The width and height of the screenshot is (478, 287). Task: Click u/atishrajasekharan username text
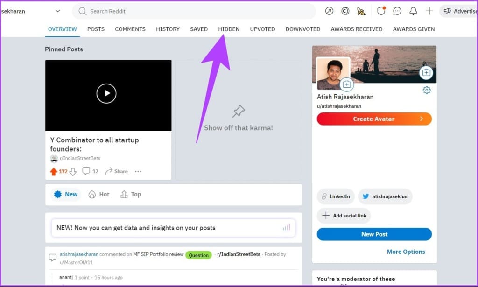(x=339, y=106)
